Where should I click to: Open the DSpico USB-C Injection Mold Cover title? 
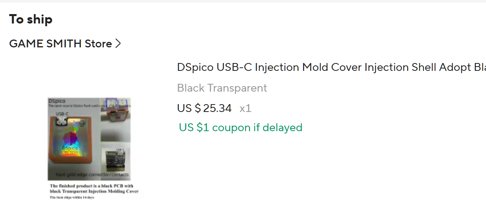coord(331,67)
